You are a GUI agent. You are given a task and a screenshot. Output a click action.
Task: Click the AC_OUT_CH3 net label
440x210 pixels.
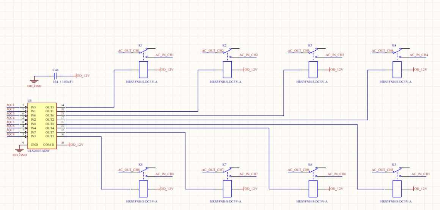(299, 51)
